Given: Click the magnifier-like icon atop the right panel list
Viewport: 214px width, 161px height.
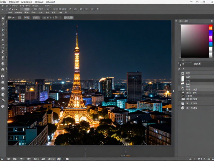Looking at the screenshot, I should (x=183, y=73).
